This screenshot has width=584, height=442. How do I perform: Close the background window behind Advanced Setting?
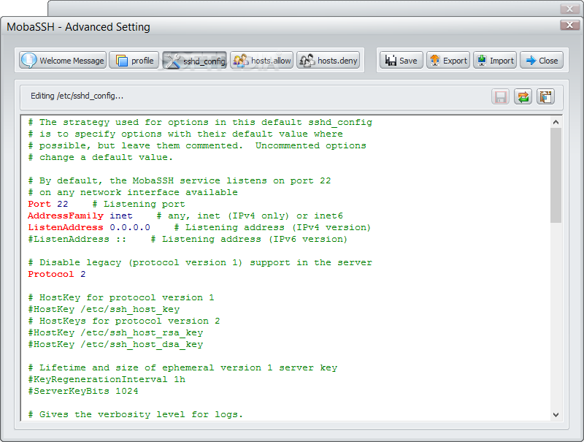(569, 9)
